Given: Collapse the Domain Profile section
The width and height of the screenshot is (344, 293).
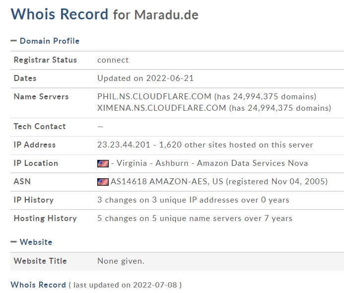Looking at the screenshot, I should point(13,41).
